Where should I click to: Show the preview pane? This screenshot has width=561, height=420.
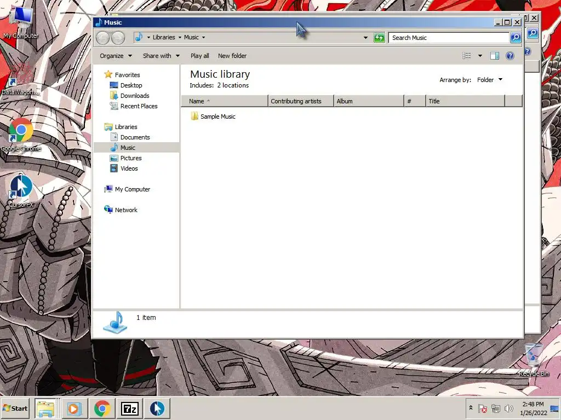(x=495, y=56)
